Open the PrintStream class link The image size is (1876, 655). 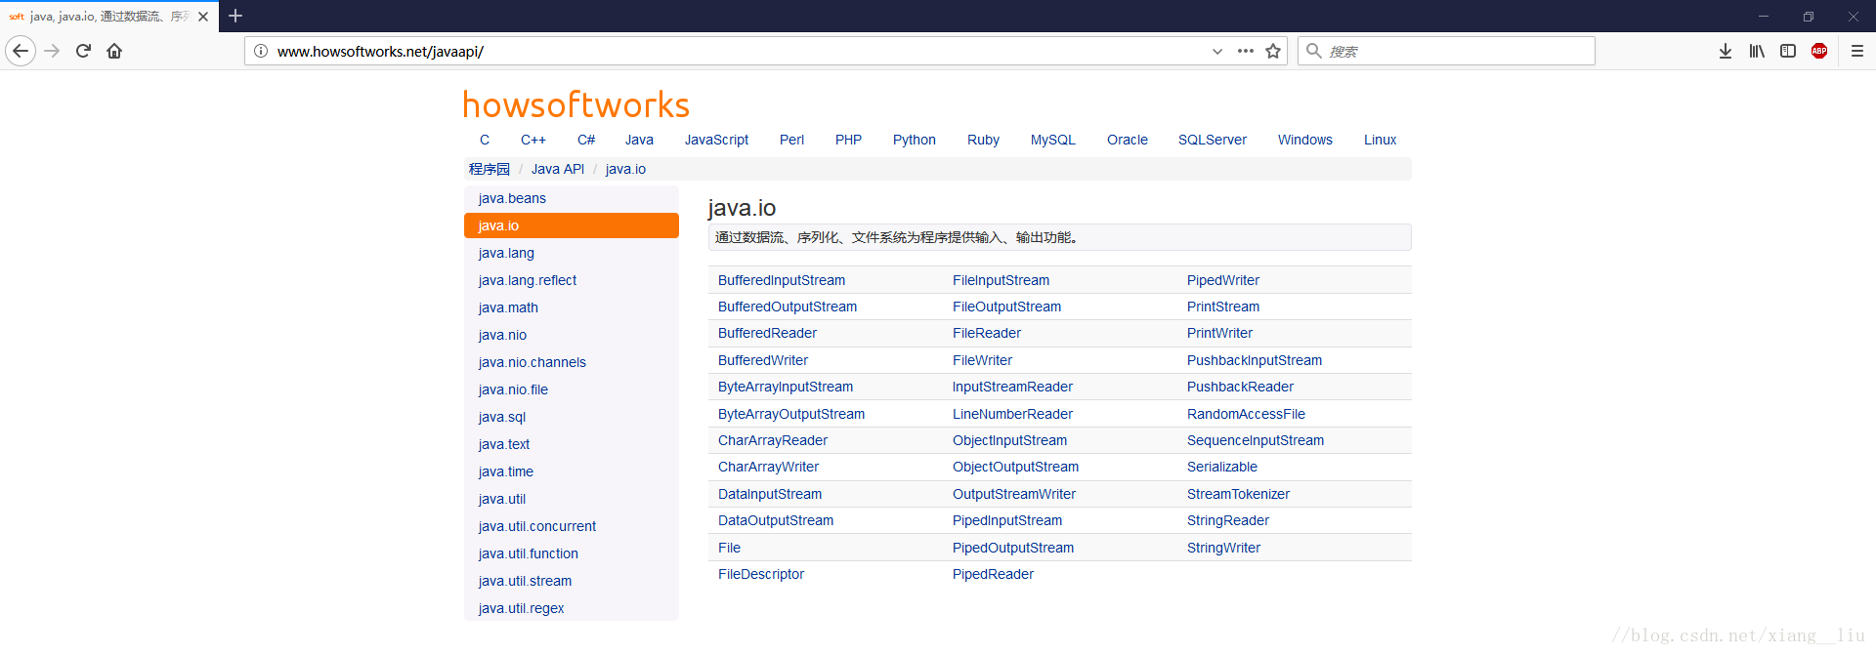click(x=1223, y=307)
